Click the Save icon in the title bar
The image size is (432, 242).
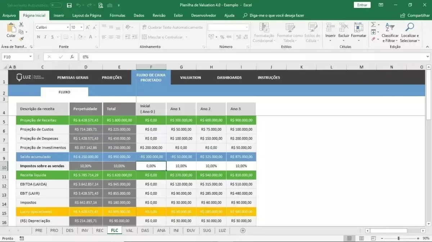69,5
